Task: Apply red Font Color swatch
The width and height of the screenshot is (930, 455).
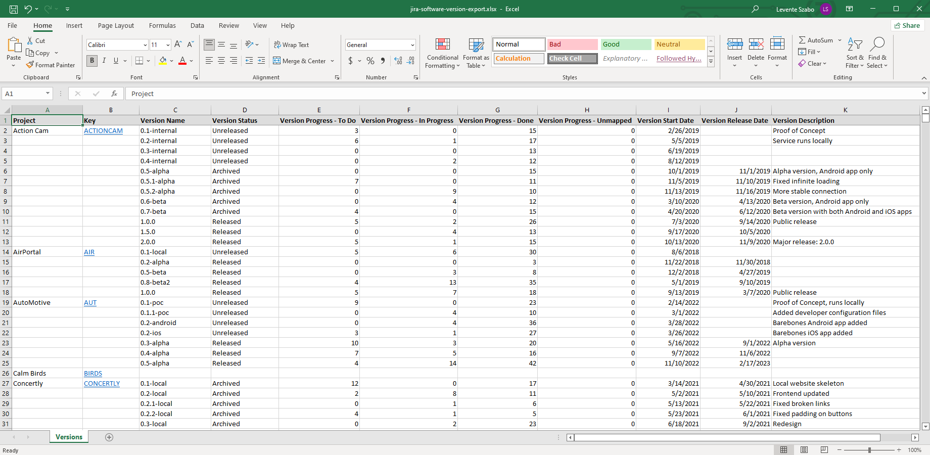Action: (x=182, y=61)
